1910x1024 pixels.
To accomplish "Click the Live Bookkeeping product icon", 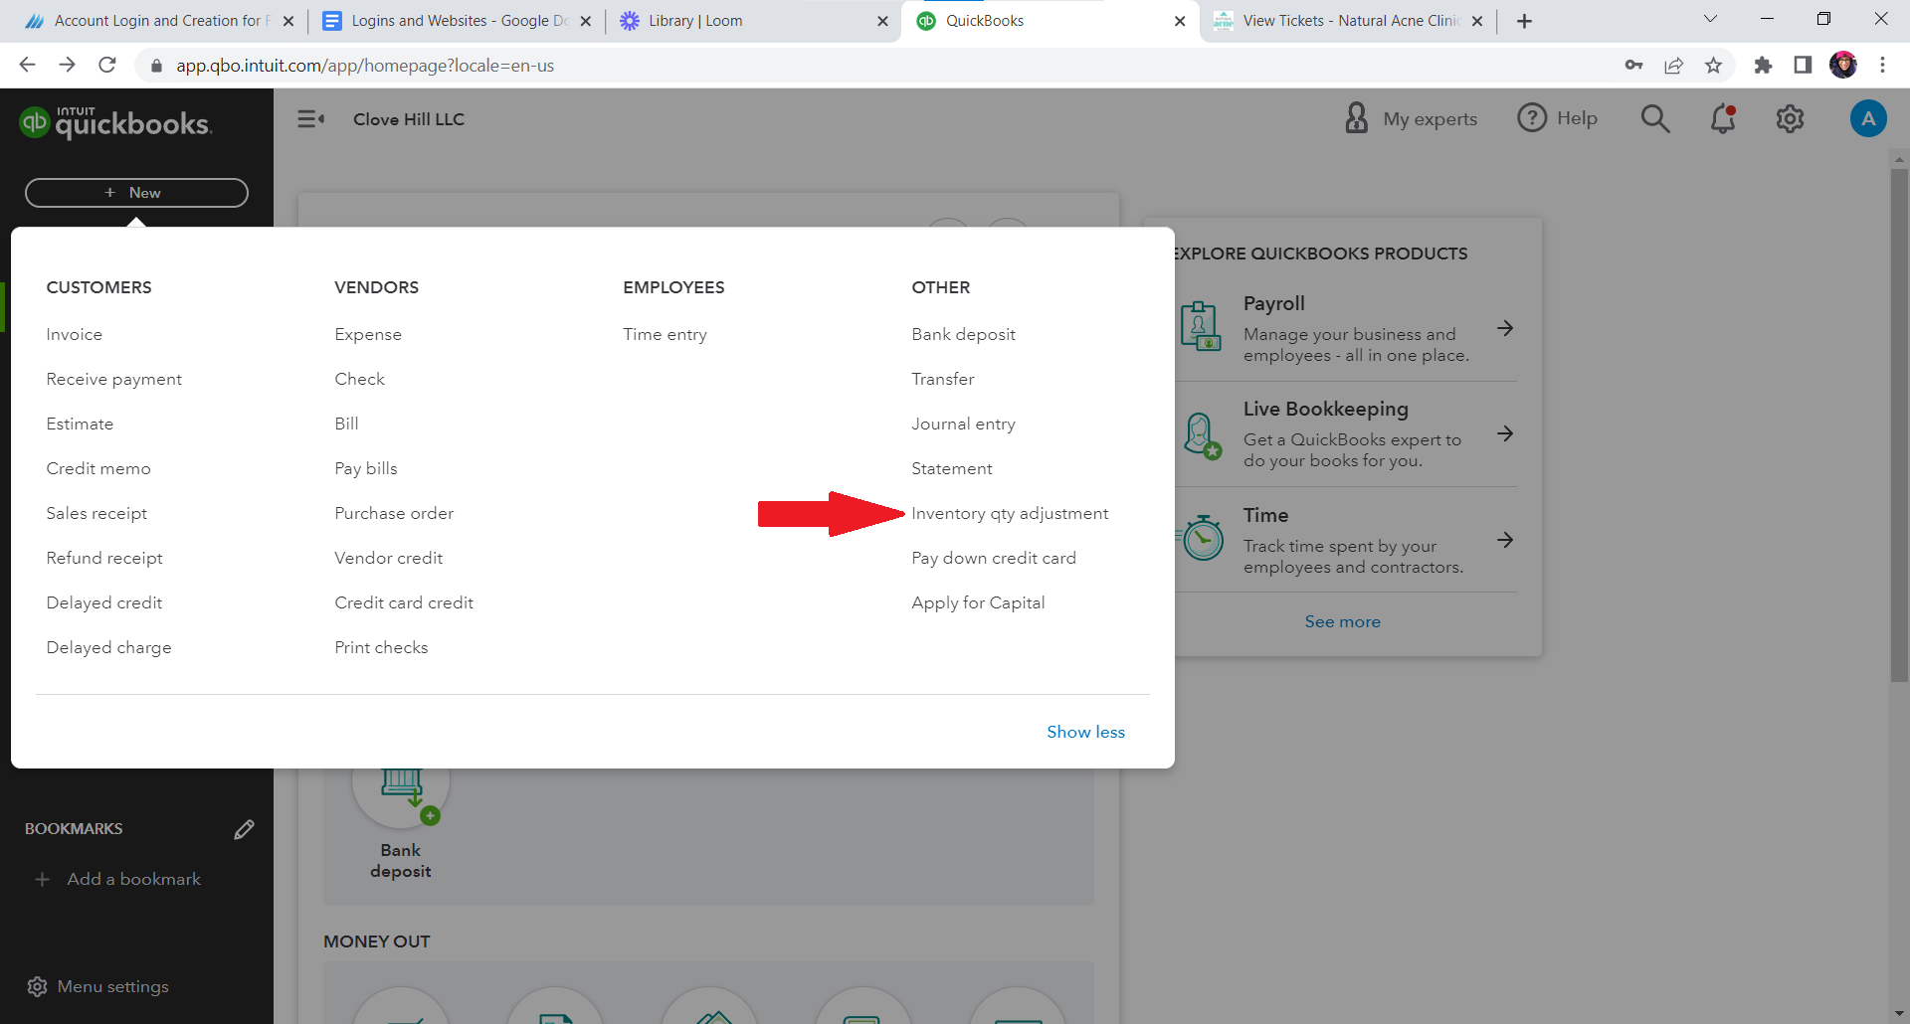I will tap(1202, 435).
